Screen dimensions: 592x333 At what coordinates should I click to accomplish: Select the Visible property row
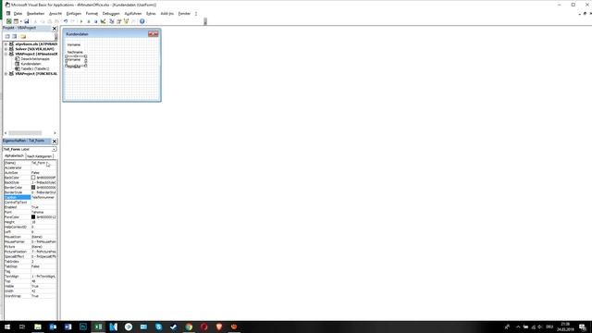31,286
